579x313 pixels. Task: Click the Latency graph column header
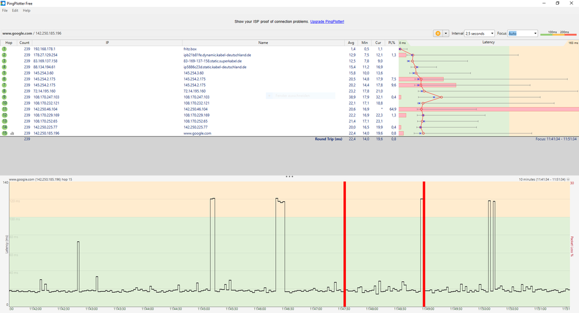[488, 42]
